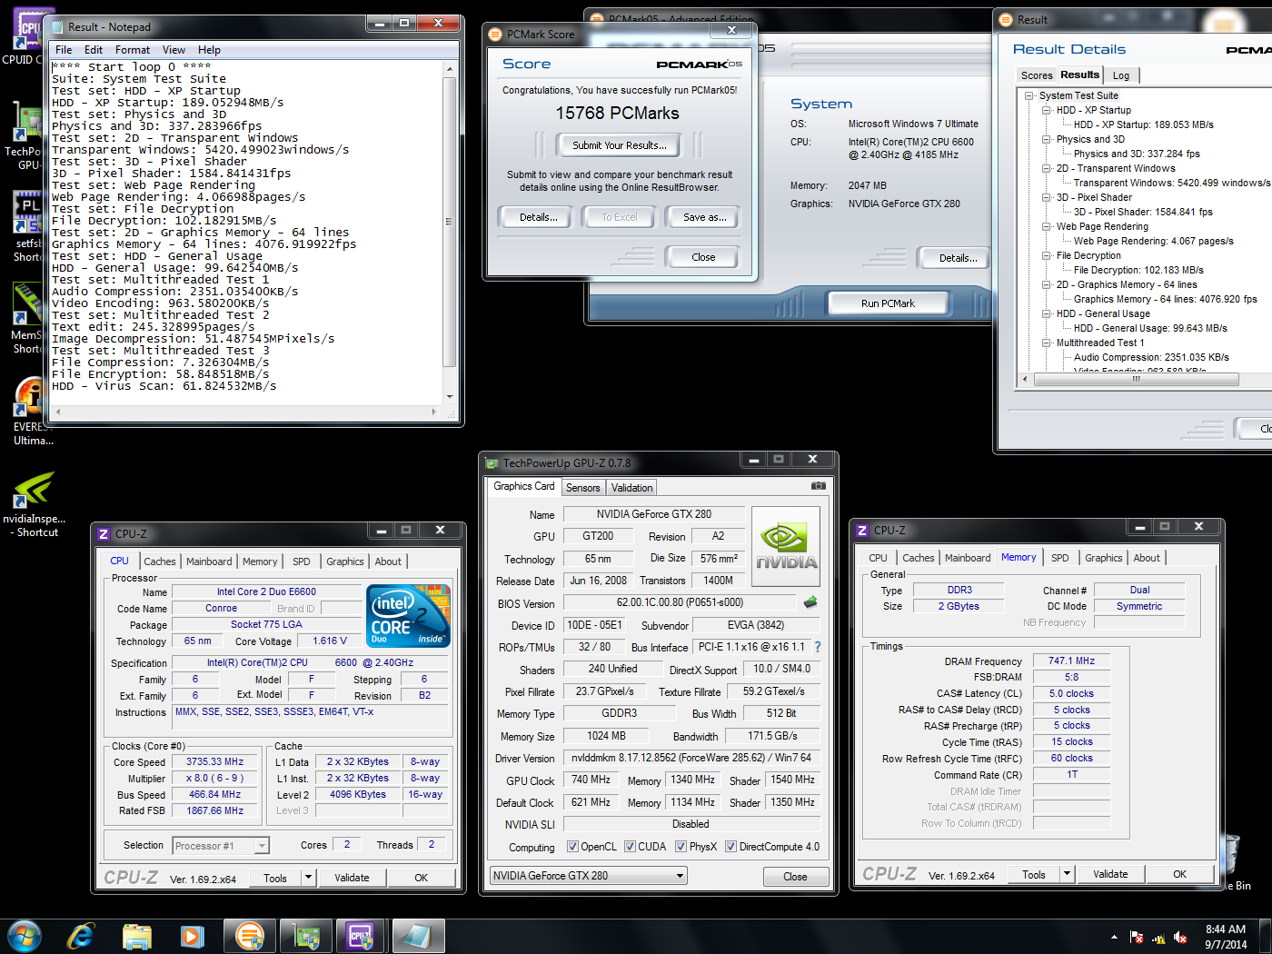The width and height of the screenshot is (1272, 954).
Task: Open Windows Media Player from the taskbar
Action: pyautogui.click(x=192, y=936)
